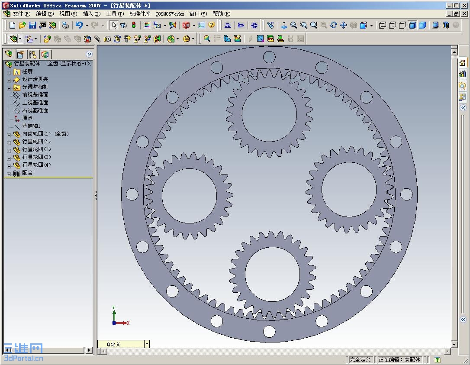The image size is (470, 365).
Task: Open the 编辑(E) menu
Action: 45,14
